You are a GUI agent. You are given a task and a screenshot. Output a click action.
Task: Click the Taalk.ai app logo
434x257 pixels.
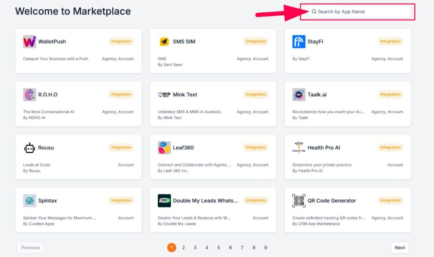click(x=299, y=95)
